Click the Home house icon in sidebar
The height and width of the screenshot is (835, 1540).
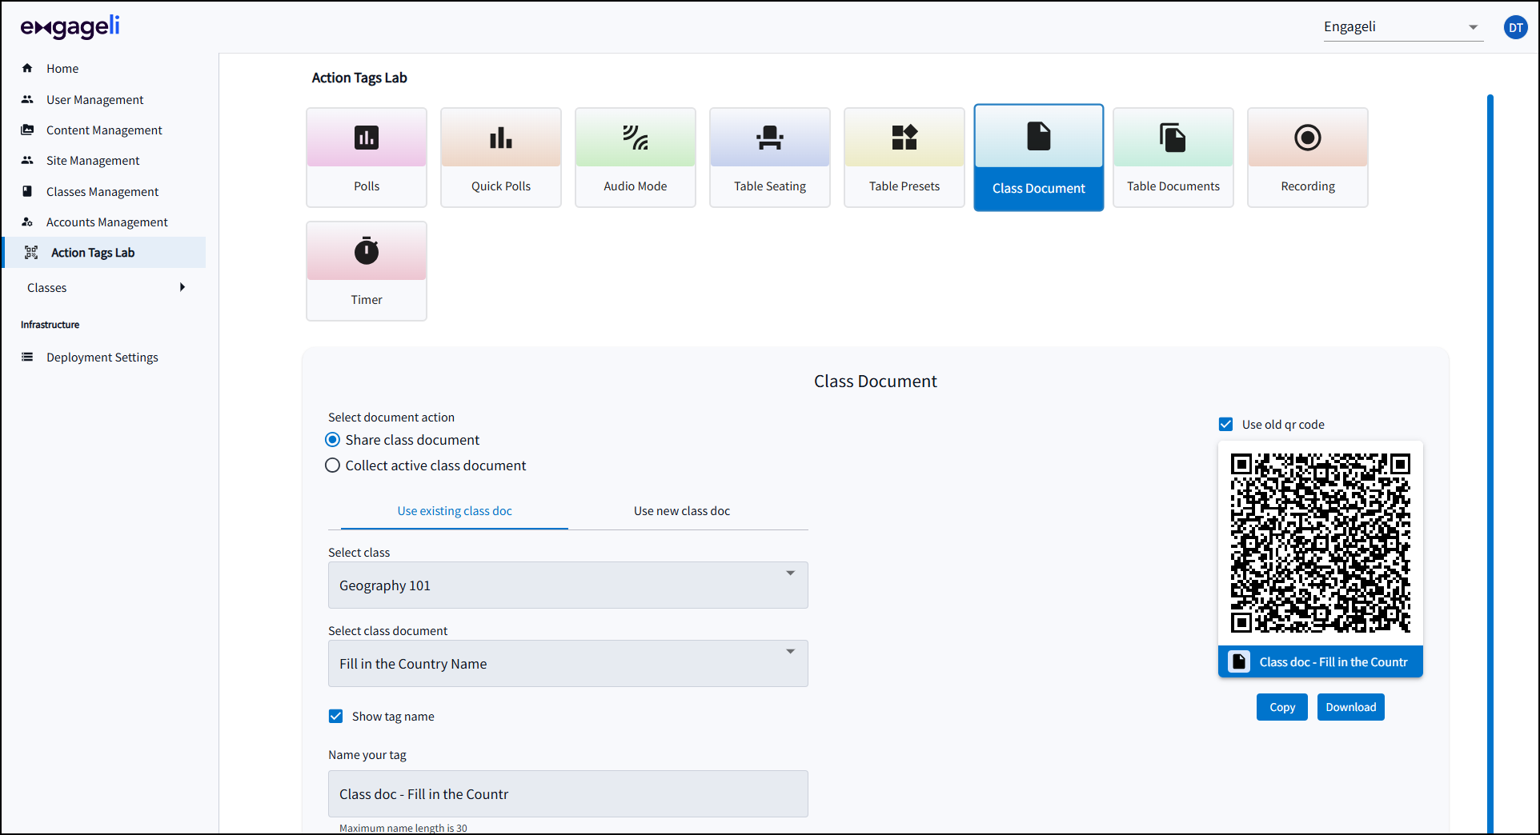27,68
